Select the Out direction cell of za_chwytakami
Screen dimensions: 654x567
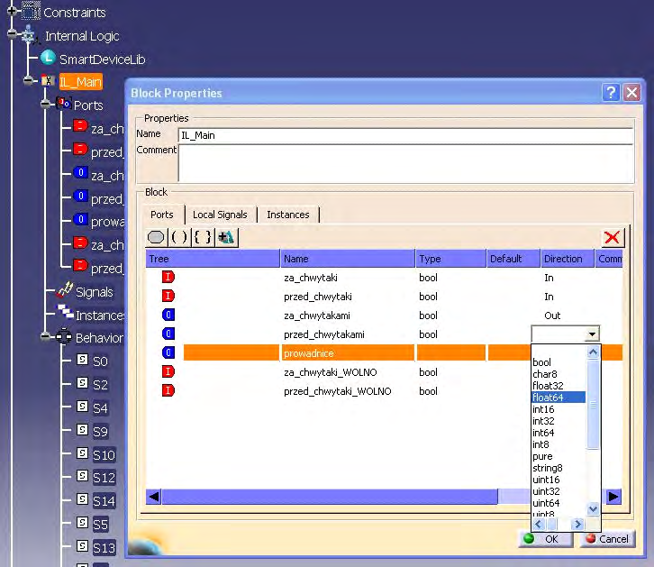click(x=552, y=316)
